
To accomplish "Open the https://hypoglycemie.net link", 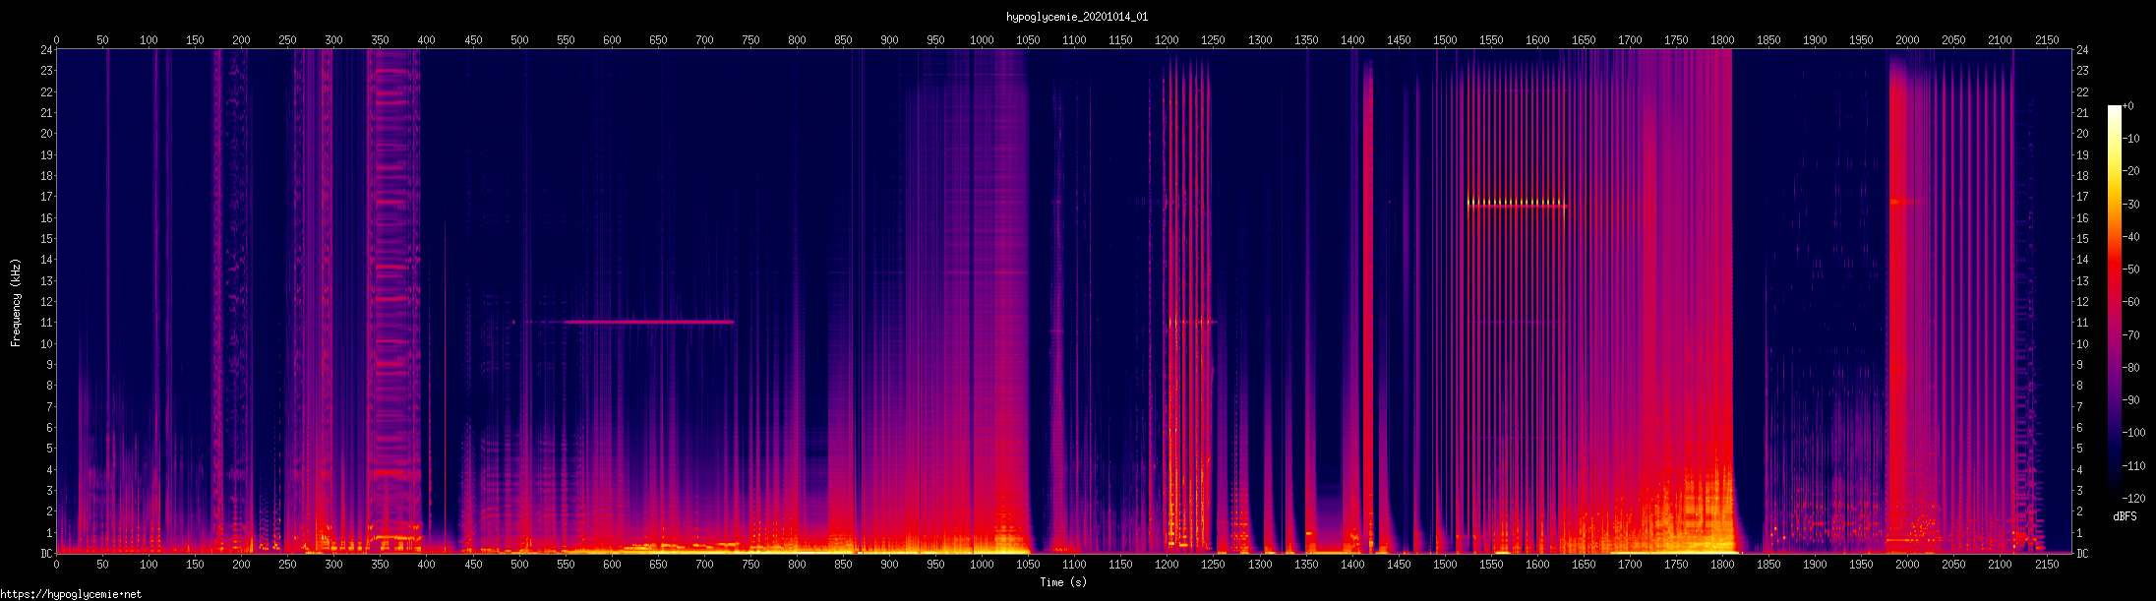I will (71, 594).
